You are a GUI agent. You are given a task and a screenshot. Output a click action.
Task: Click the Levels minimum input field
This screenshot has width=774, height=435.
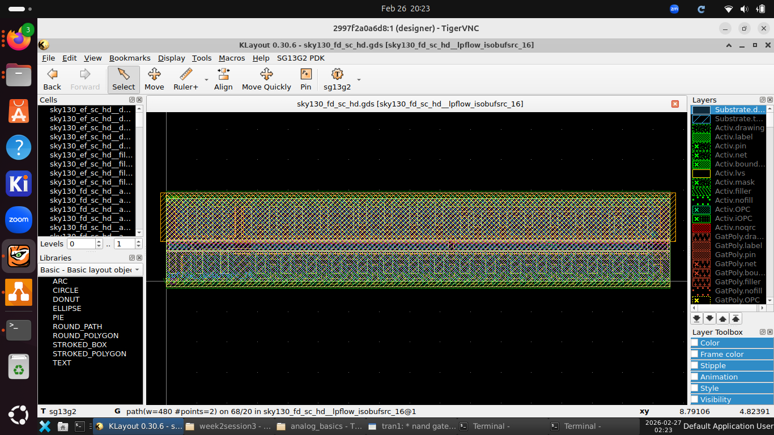[x=81, y=244]
